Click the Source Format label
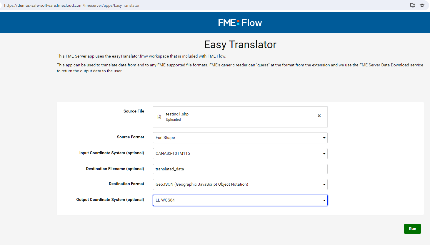 (x=131, y=137)
